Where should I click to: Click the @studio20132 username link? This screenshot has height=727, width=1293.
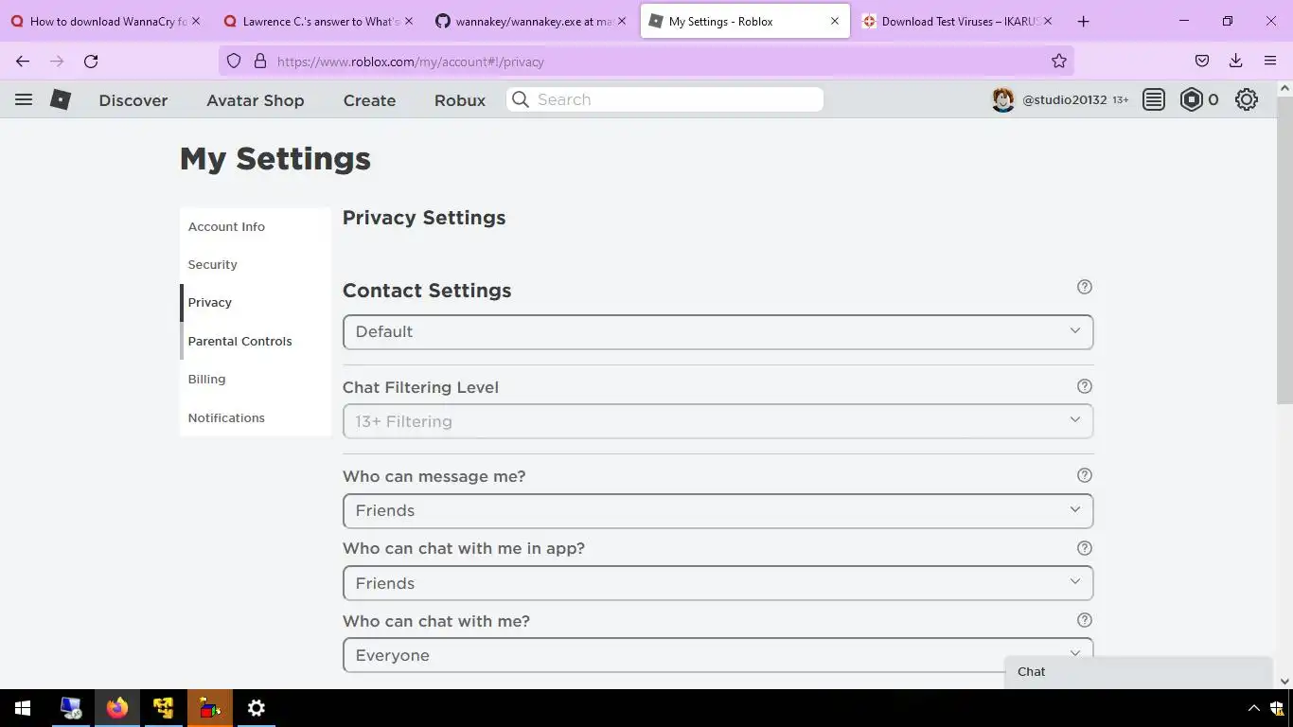click(1065, 99)
